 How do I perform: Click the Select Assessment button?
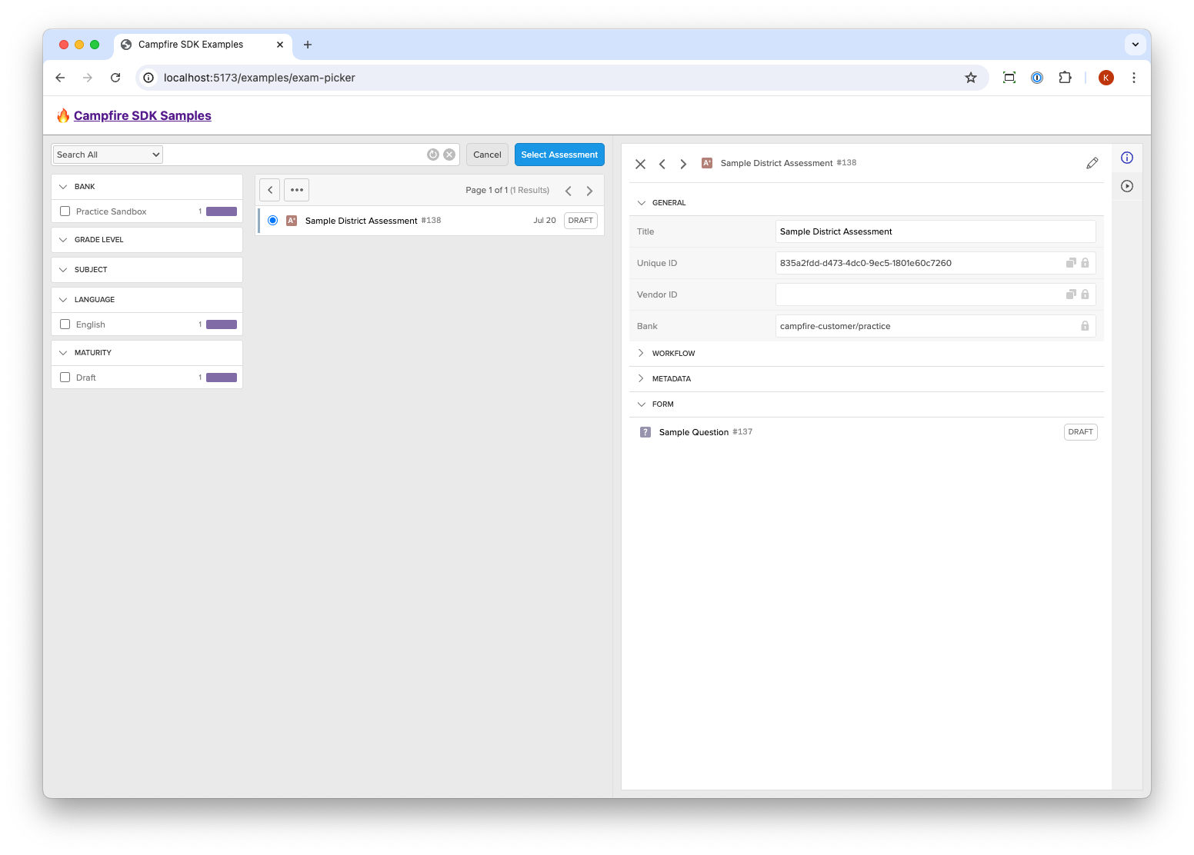click(x=559, y=155)
